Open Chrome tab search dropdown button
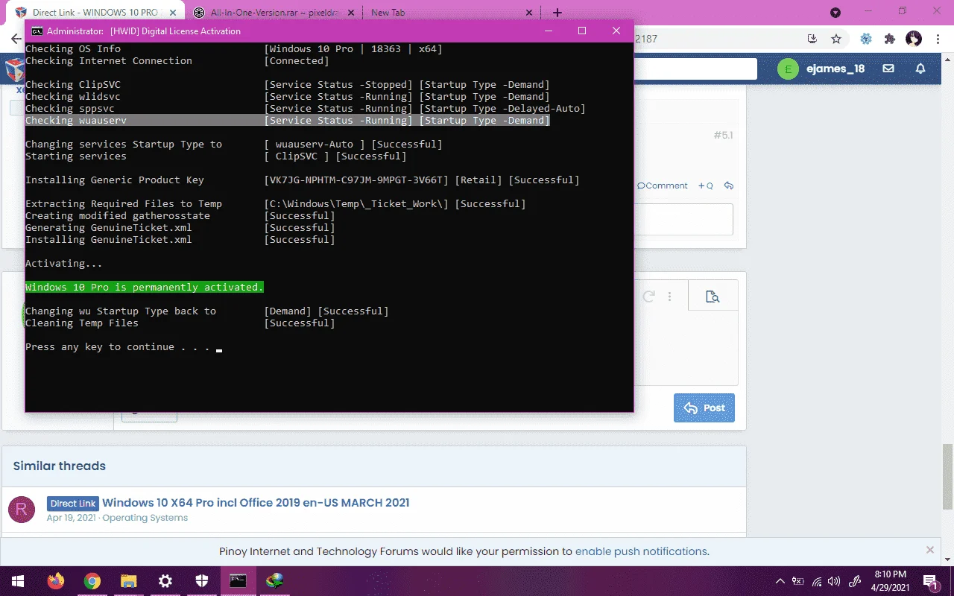Image resolution: width=954 pixels, height=596 pixels. [x=835, y=13]
